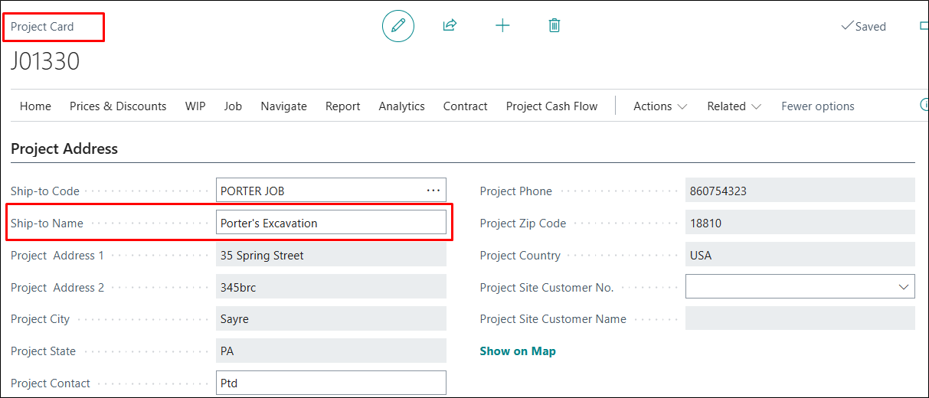Click the plus icon to add new project

[x=502, y=26]
